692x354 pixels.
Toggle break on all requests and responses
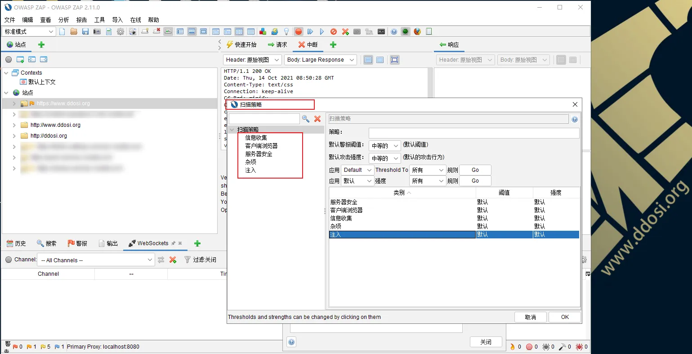click(299, 31)
